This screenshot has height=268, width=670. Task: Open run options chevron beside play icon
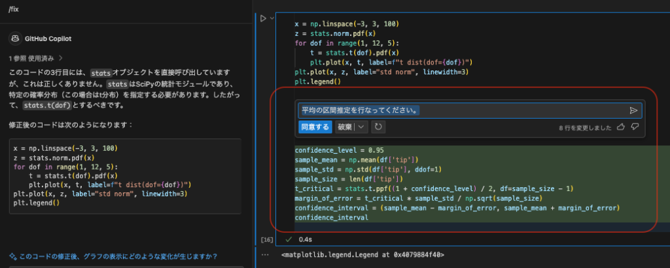click(272, 18)
